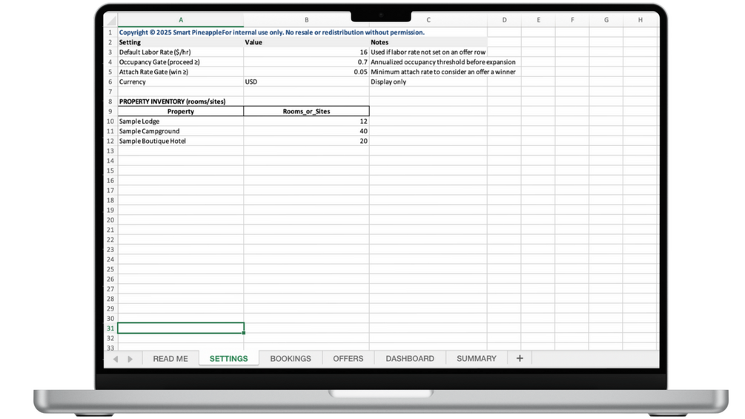This screenshot has height=419, width=745.
Task: Click the copyright notice cell
Action: click(272, 33)
